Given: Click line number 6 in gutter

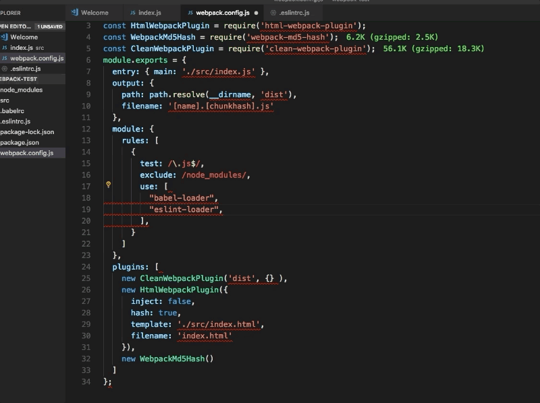Looking at the screenshot, I should (x=88, y=60).
